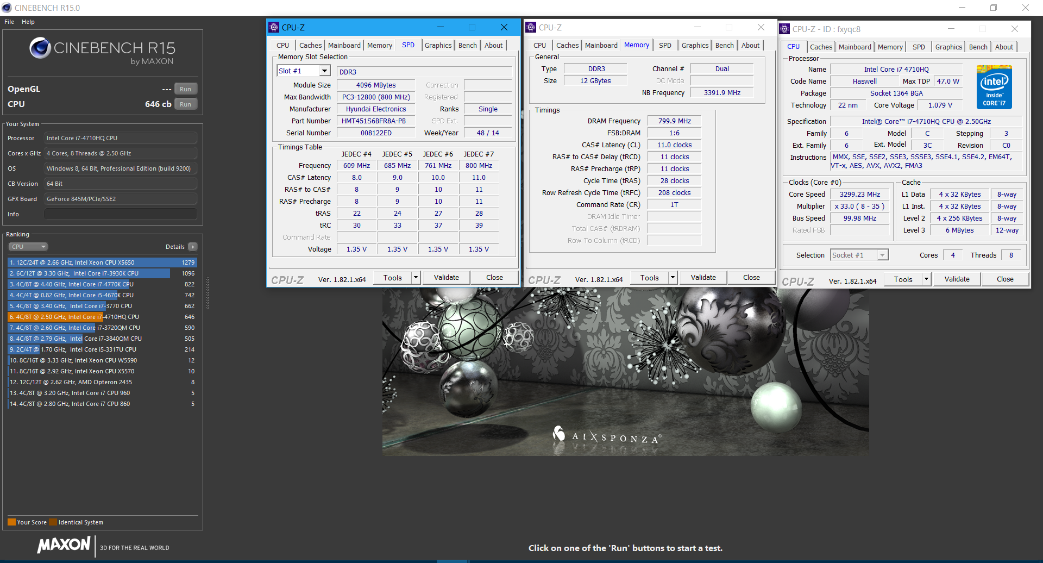Click part number HMT451S6BFR8A-PB
This screenshot has width=1043, height=563.
[376, 121]
